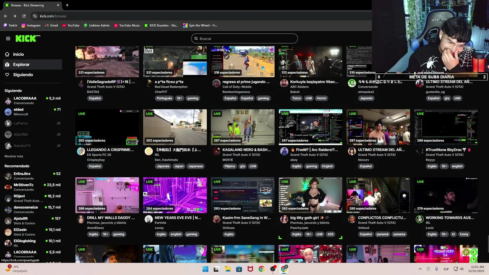Open KICK Bounties bookmark

[161, 26]
